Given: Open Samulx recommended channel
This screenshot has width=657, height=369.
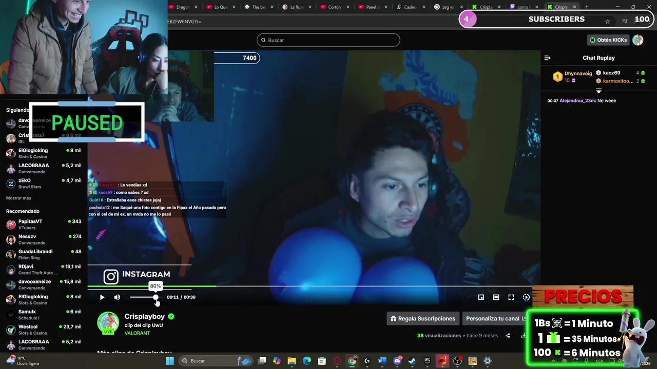Looking at the screenshot, I should tap(44, 315).
